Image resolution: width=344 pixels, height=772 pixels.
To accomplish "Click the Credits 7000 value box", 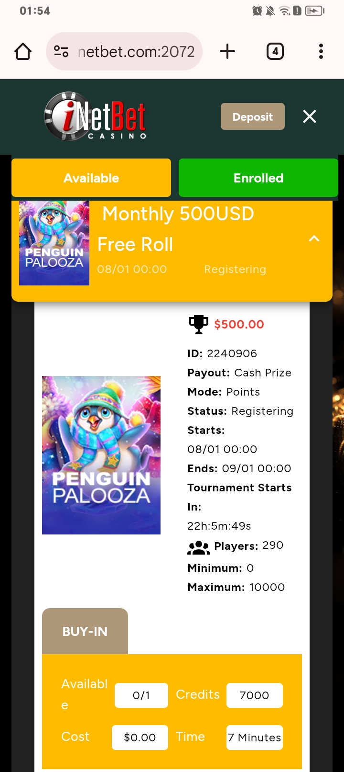I will 254,695.
